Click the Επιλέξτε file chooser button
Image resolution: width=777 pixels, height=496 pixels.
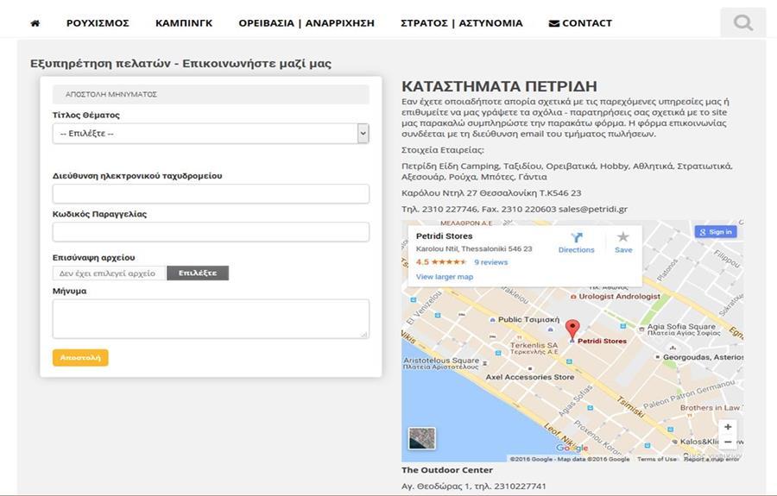(198, 273)
